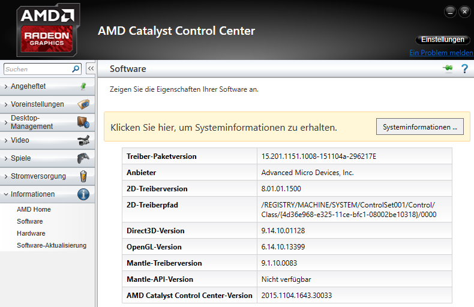The image size is (474, 307).
Task: Select Hardware in the sidebar
Action: click(31, 233)
